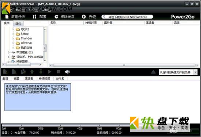
Task: Click the 擦除光盘 button label
Action: pyautogui.click(x=68, y=17)
